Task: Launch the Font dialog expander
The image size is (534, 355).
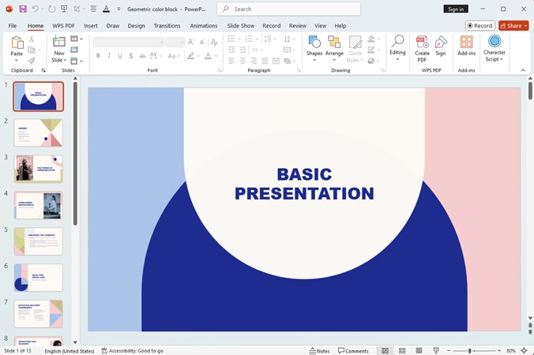Action: coord(220,70)
